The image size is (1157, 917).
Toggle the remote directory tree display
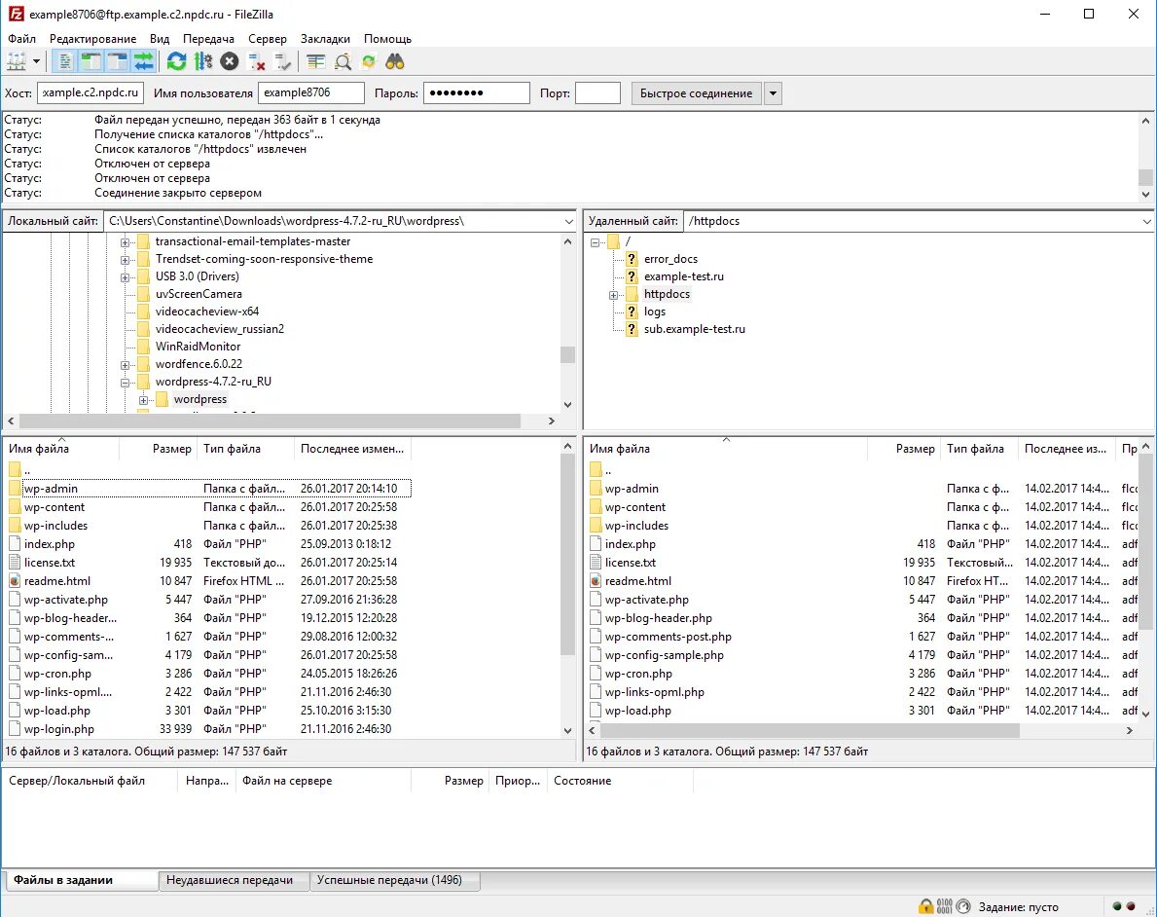[x=118, y=62]
